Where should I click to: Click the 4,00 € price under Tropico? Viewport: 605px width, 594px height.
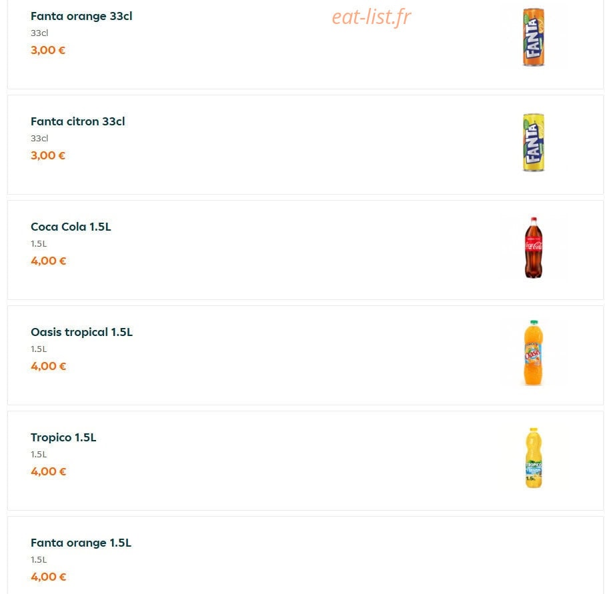49,471
